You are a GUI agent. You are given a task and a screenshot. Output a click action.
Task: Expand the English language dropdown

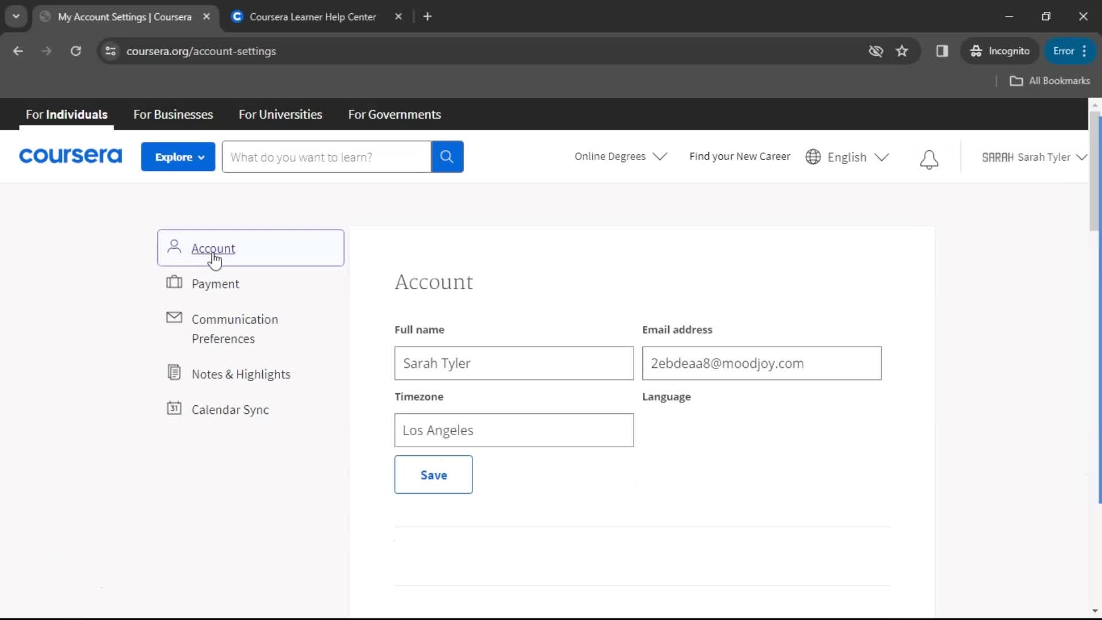pyautogui.click(x=847, y=157)
